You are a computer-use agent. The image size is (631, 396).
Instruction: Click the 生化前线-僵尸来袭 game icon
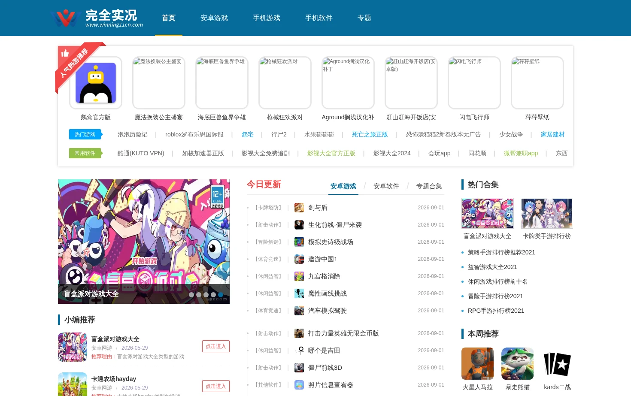[x=299, y=225]
